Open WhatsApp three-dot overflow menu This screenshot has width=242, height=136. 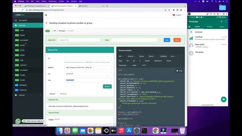pyautogui.click(x=226, y=22)
